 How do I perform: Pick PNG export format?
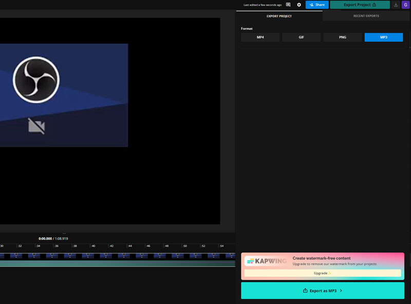(342, 37)
